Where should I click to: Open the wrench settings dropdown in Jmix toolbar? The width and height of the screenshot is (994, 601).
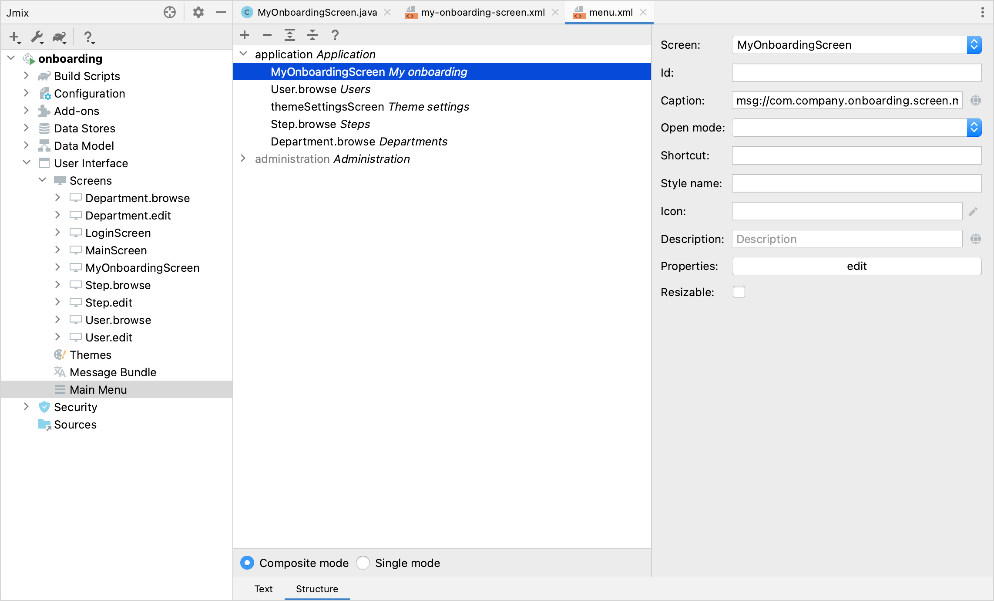(x=37, y=37)
